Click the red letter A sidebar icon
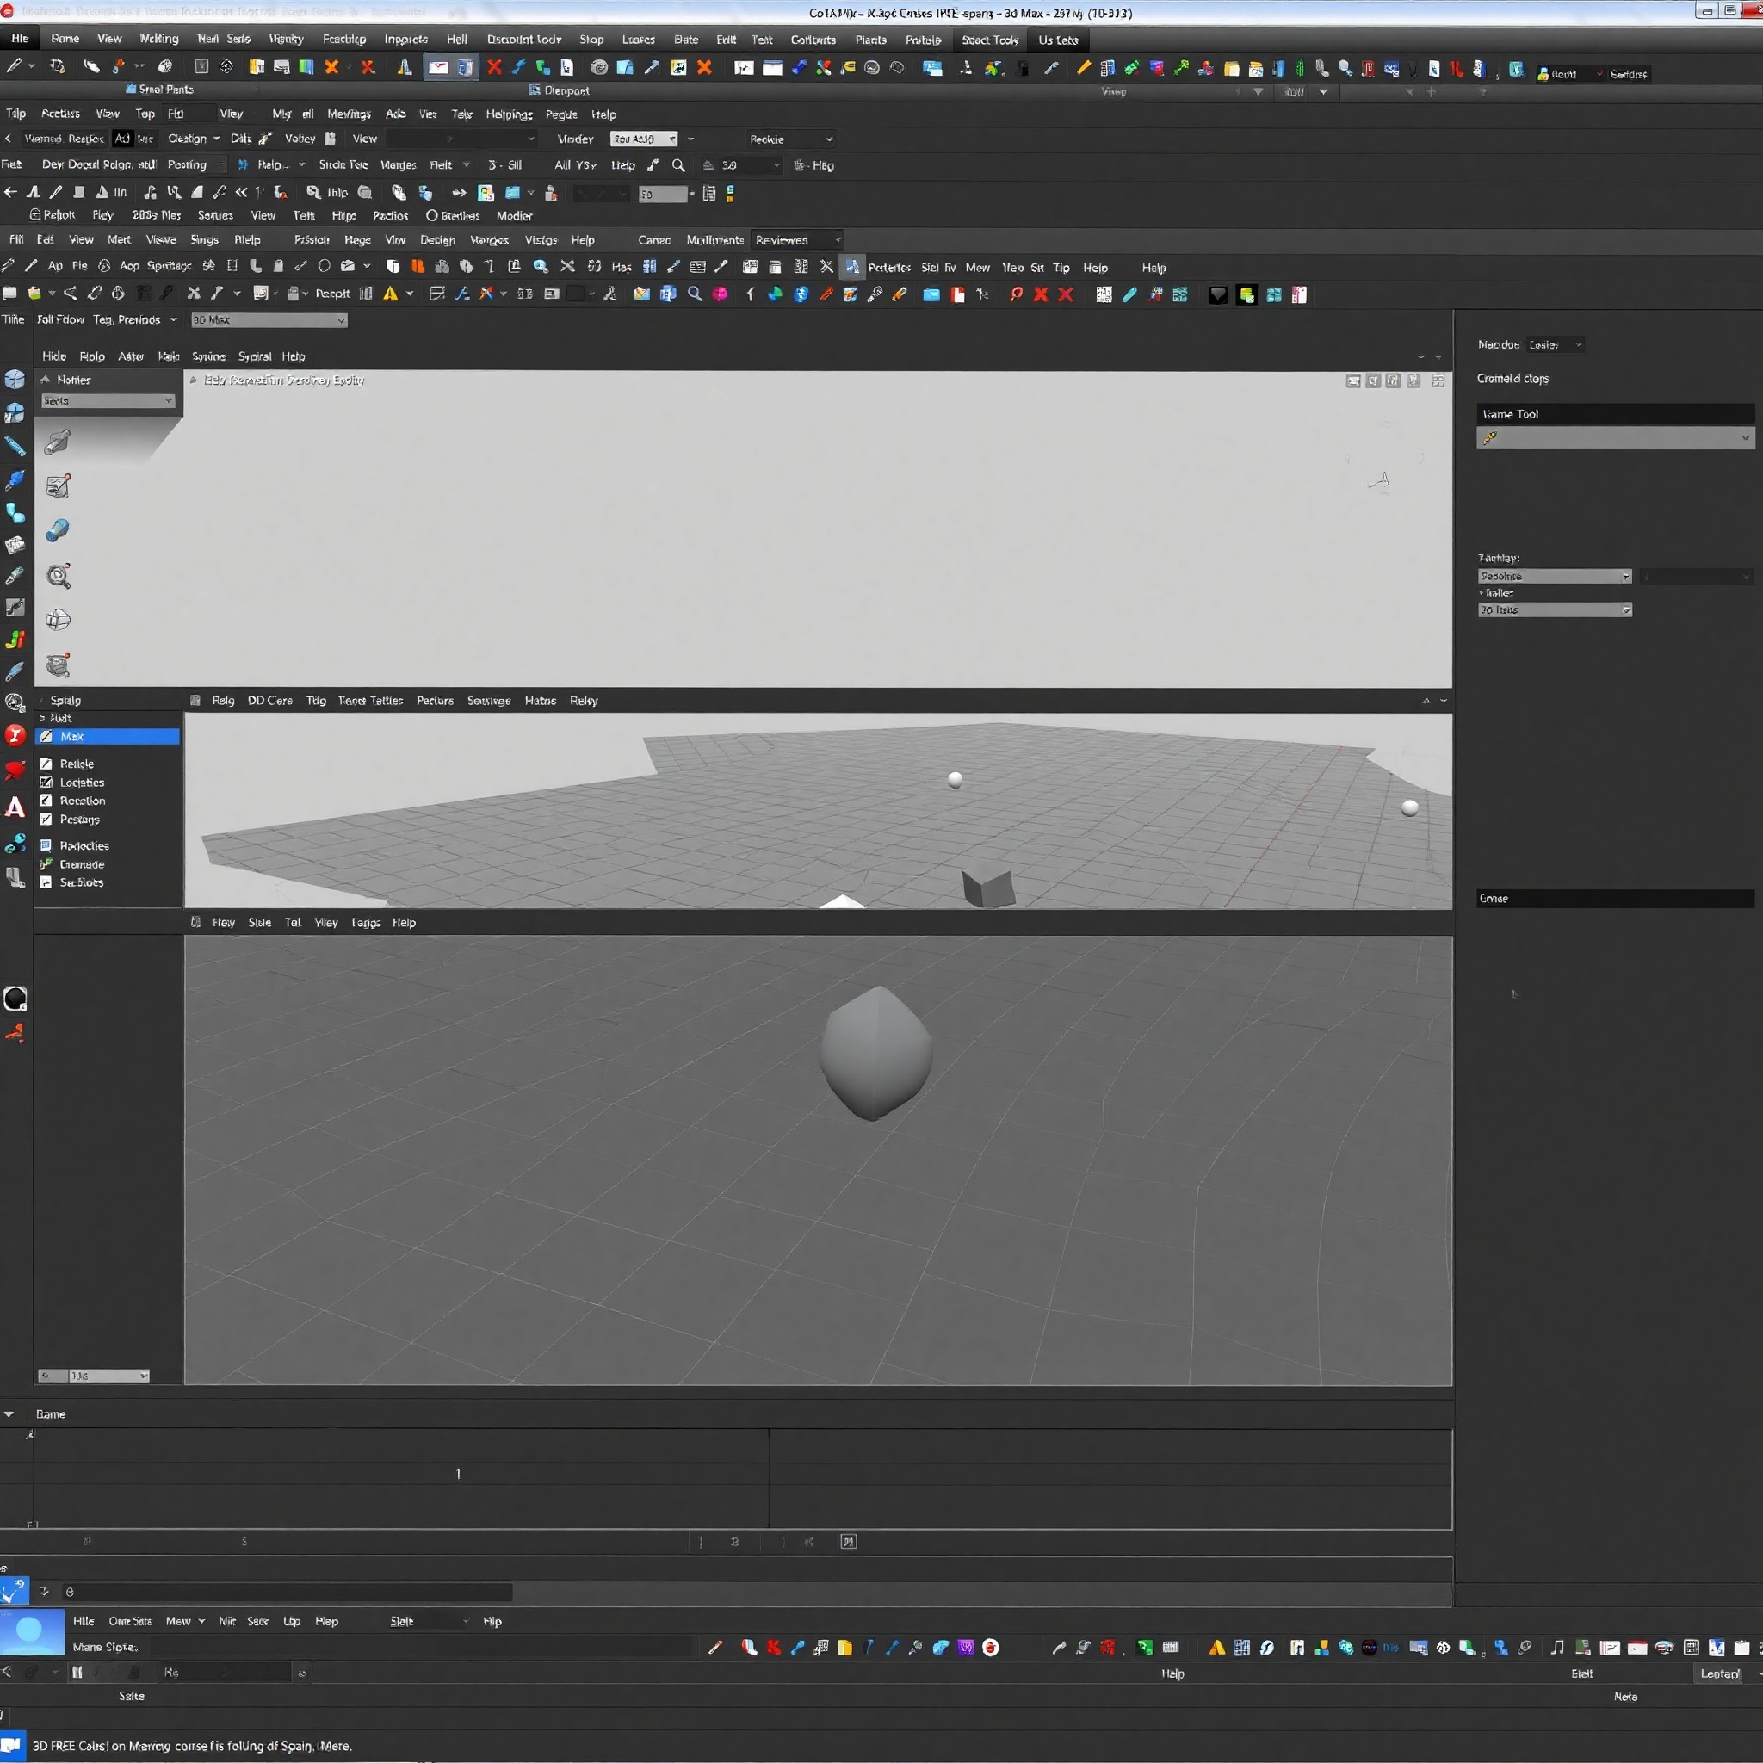Screen dimensions: 1763x1763 tap(15, 807)
